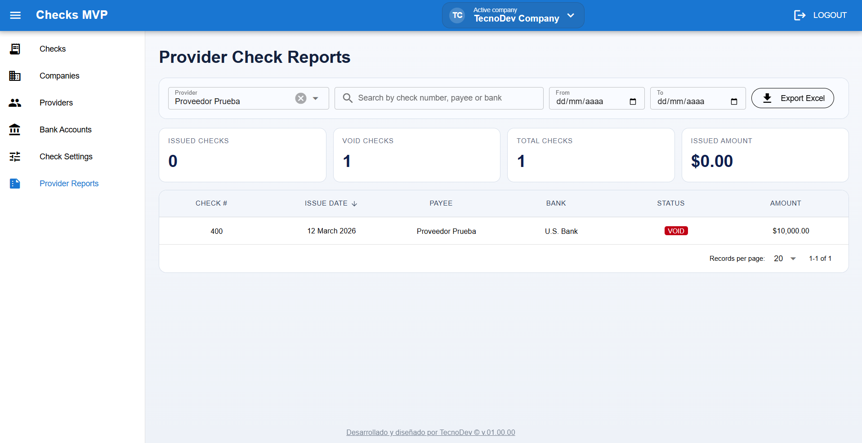The height and width of the screenshot is (443, 862).
Task: Change the records per page dropdown
Action: (x=785, y=259)
